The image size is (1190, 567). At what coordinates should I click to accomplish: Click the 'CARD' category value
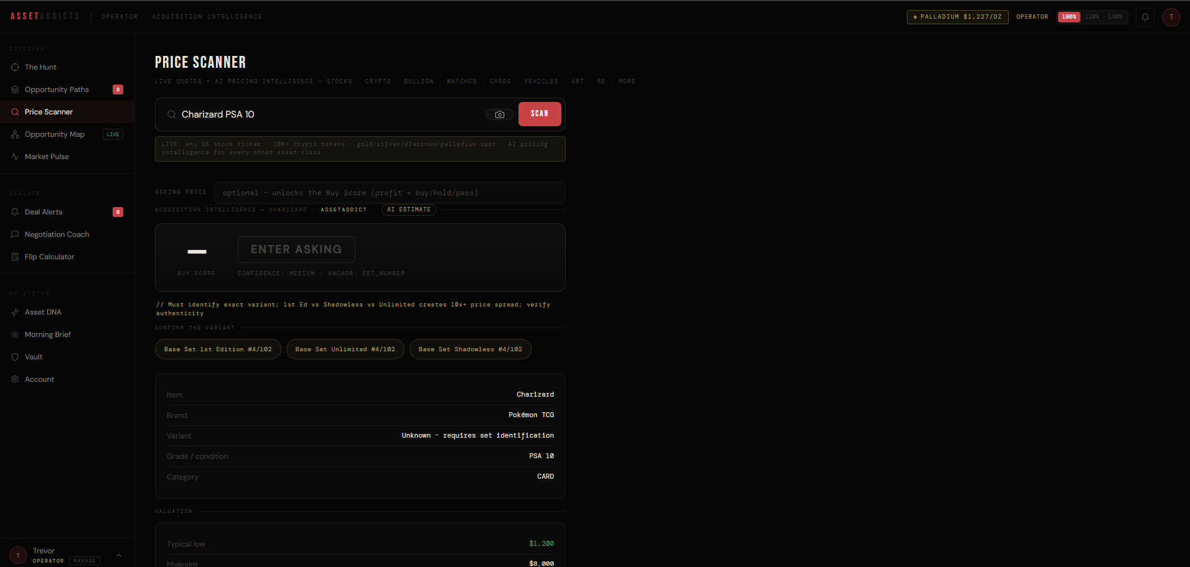(x=545, y=476)
